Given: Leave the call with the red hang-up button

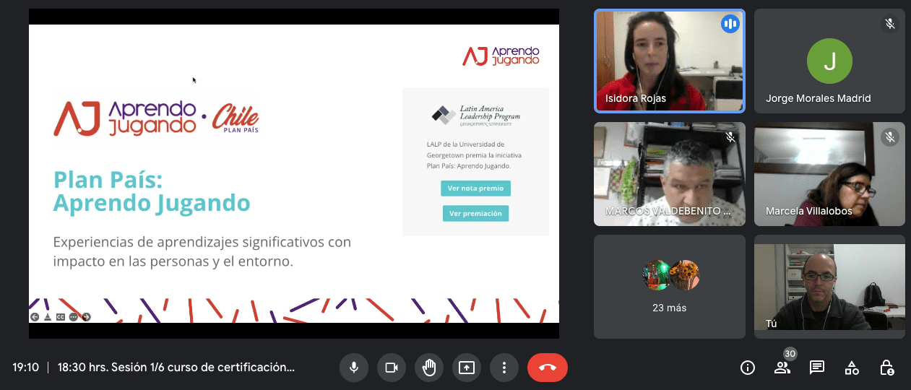Looking at the screenshot, I should click(548, 368).
